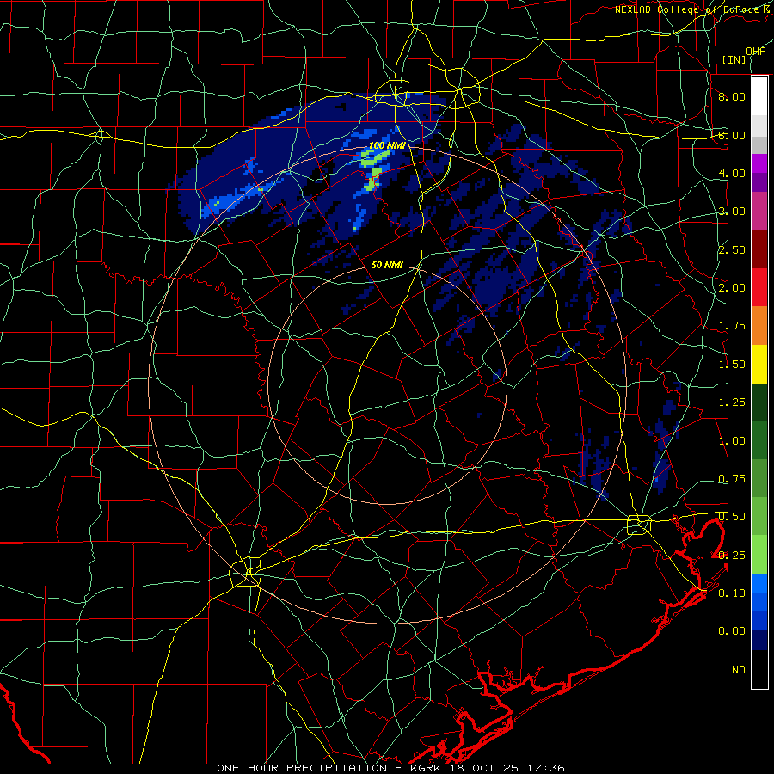Click the 0.50 legend value
The image size is (774, 774).
pos(732,517)
